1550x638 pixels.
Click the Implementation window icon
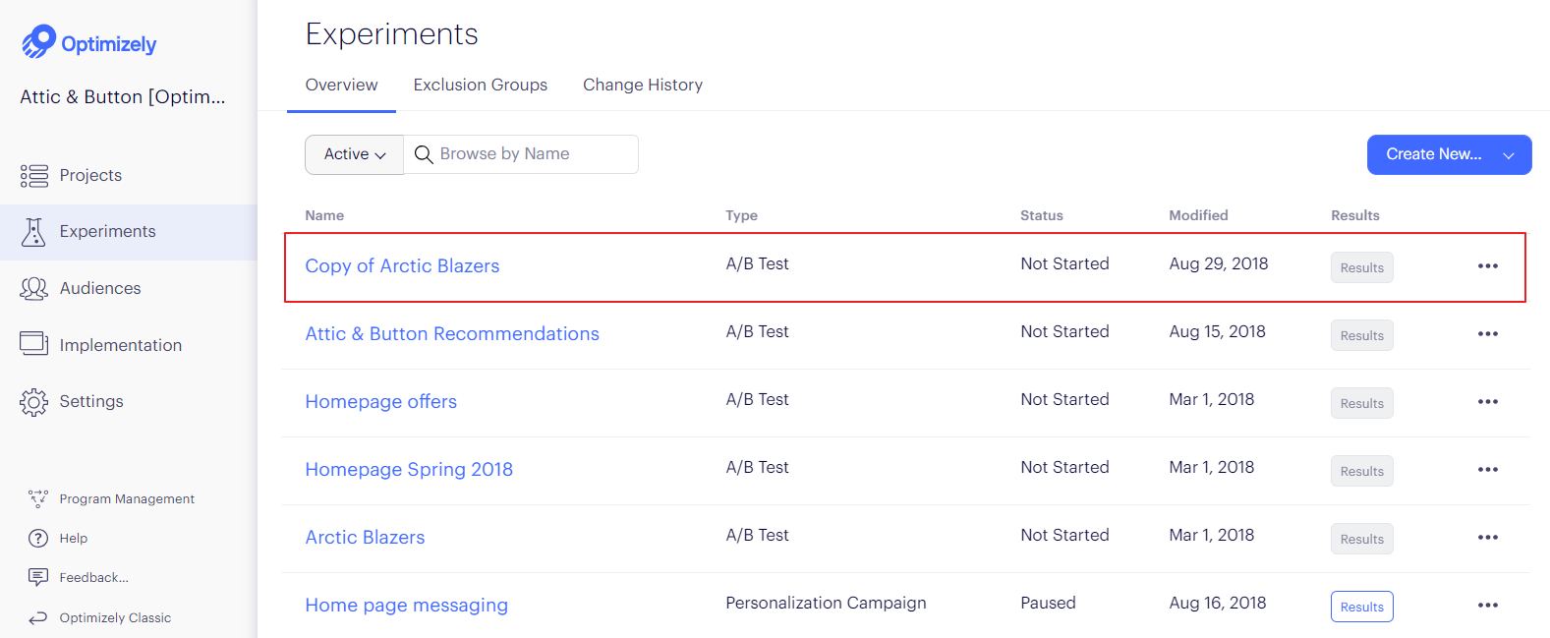tap(34, 344)
